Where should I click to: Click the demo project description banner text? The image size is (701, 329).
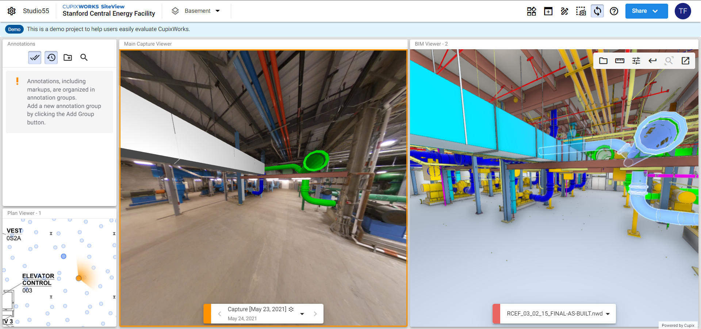(108, 29)
